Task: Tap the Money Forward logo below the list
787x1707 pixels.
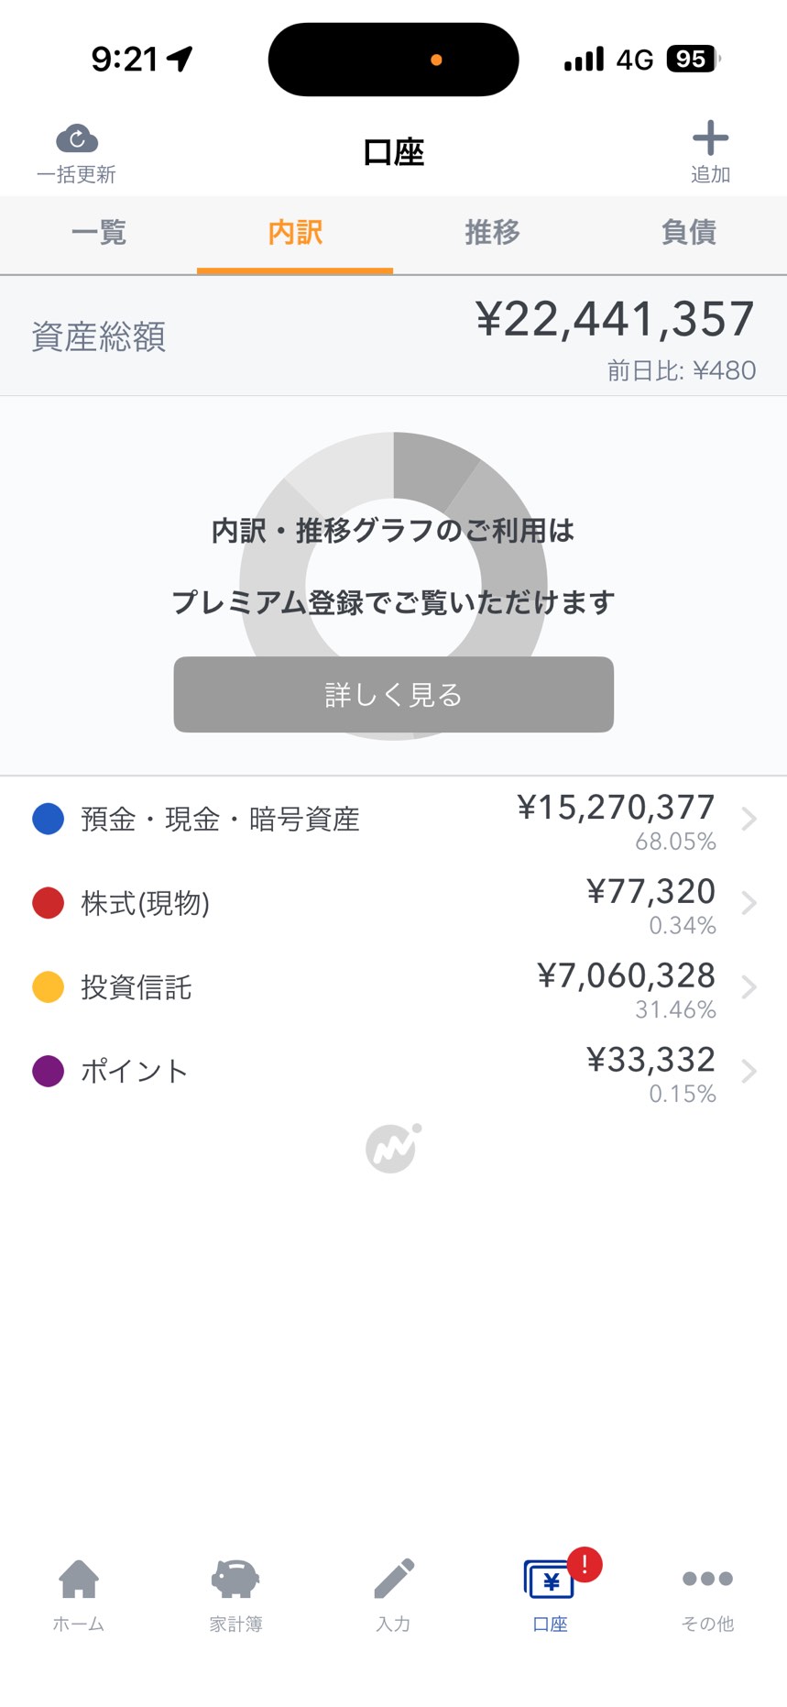Action: point(393,1148)
